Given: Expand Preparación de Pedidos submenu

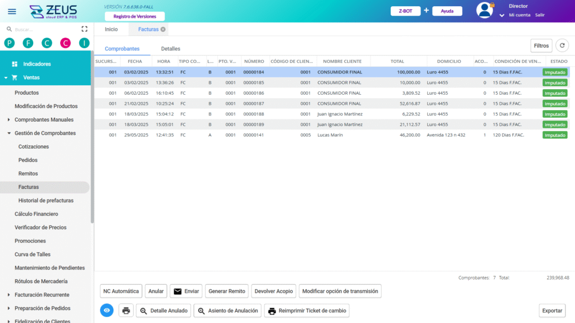Looking at the screenshot, I should tap(9, 308).
